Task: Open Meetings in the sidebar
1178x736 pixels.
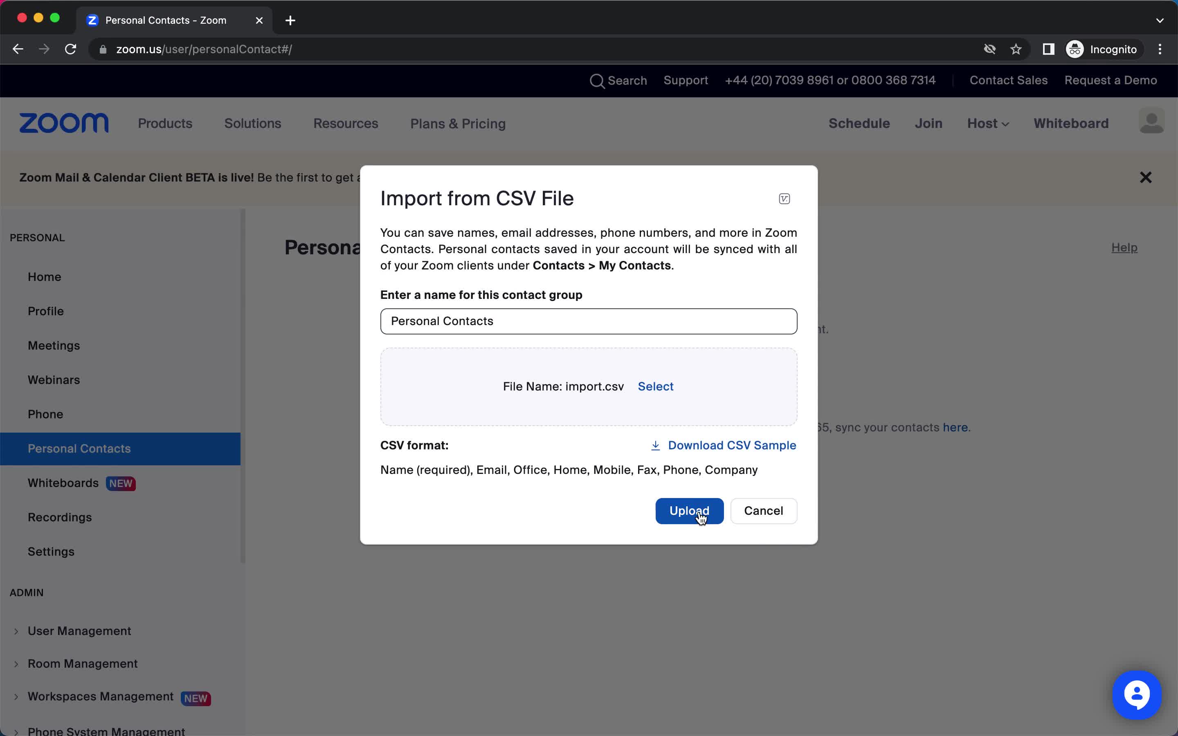Action: pyautogui.click(x=54, y=346)
